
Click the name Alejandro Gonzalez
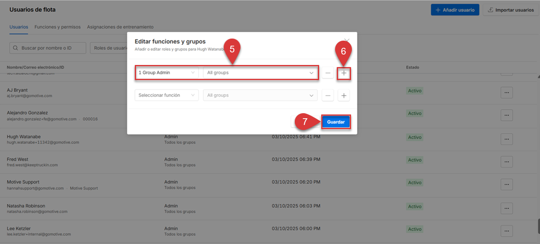tap(27, 113)
